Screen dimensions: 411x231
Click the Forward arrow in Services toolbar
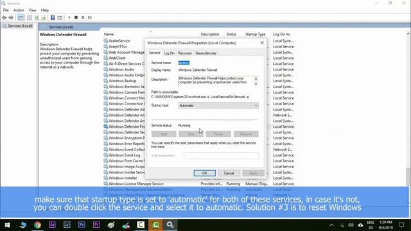click(x=11, y=17)
